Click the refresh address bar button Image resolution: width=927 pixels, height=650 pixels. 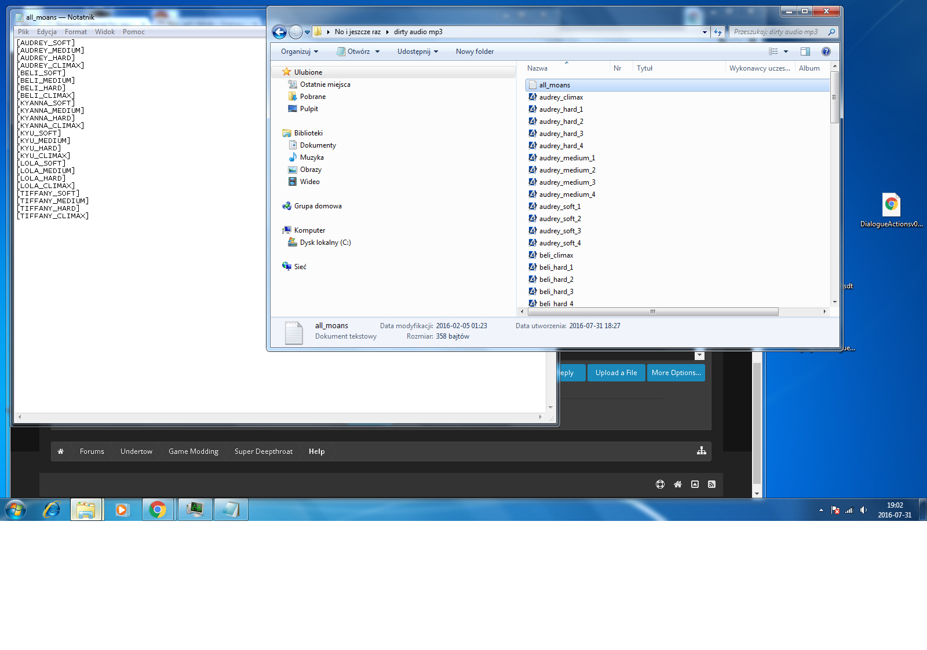point(718,32)
